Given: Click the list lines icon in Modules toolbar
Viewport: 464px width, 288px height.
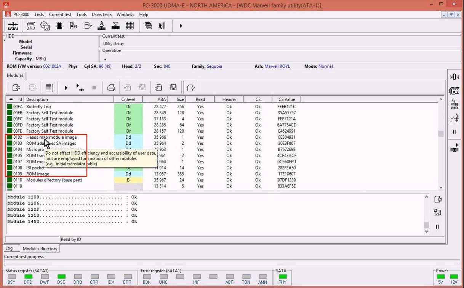Looking at the screenshot, I should [49, 88].
